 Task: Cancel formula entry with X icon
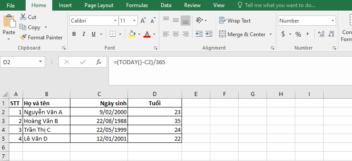67,62
